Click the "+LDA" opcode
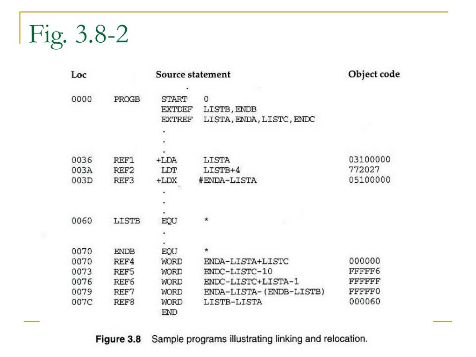The height and width of the screenshot is (357, 476). [x=166, y=160]
